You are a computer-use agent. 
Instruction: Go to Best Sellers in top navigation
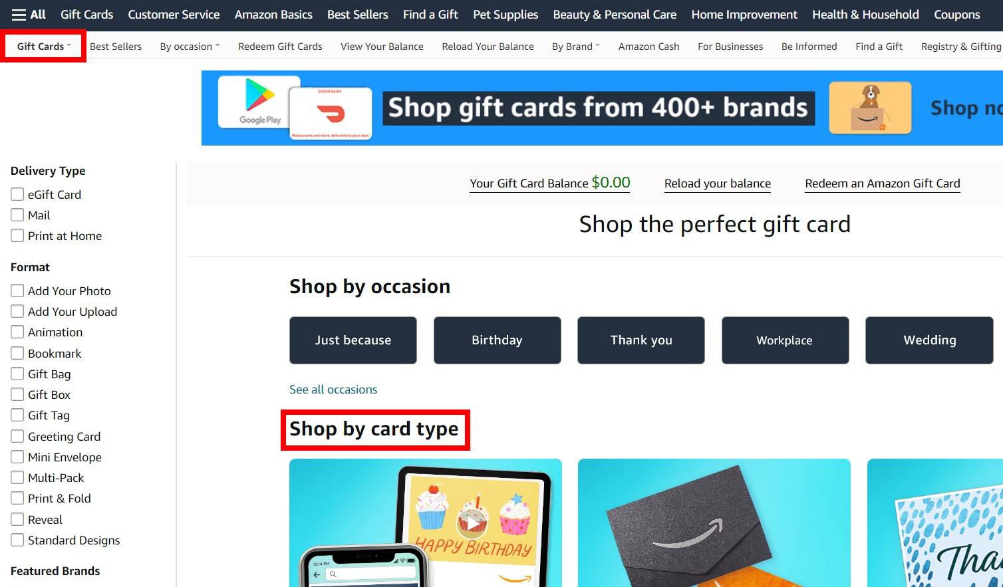coord(357,15)
